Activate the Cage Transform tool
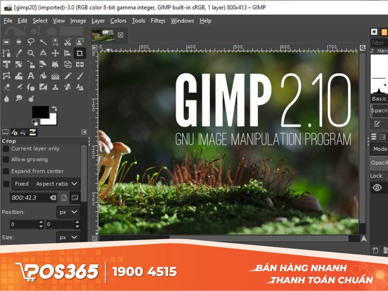 click(x=6, y=76)
